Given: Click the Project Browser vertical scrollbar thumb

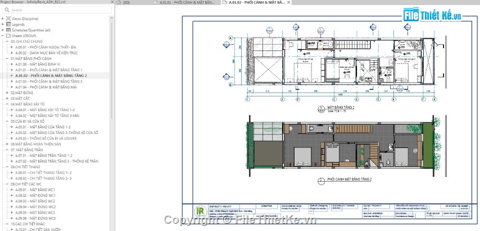Looking at the screenshot, I should pos(112,70).
